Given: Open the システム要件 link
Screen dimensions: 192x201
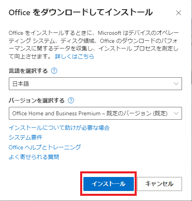Looking at the screenshot, I should [x=26, y=137].
